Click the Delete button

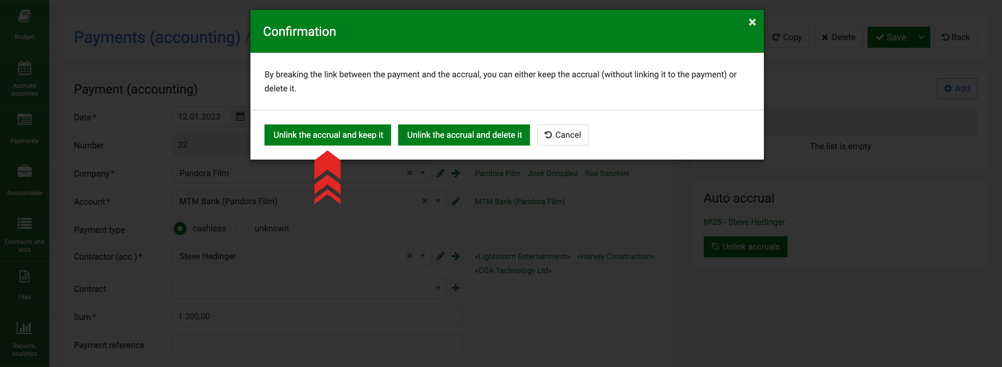838,37
